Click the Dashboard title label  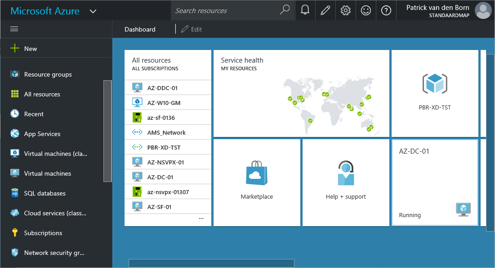tap(140, 29)
